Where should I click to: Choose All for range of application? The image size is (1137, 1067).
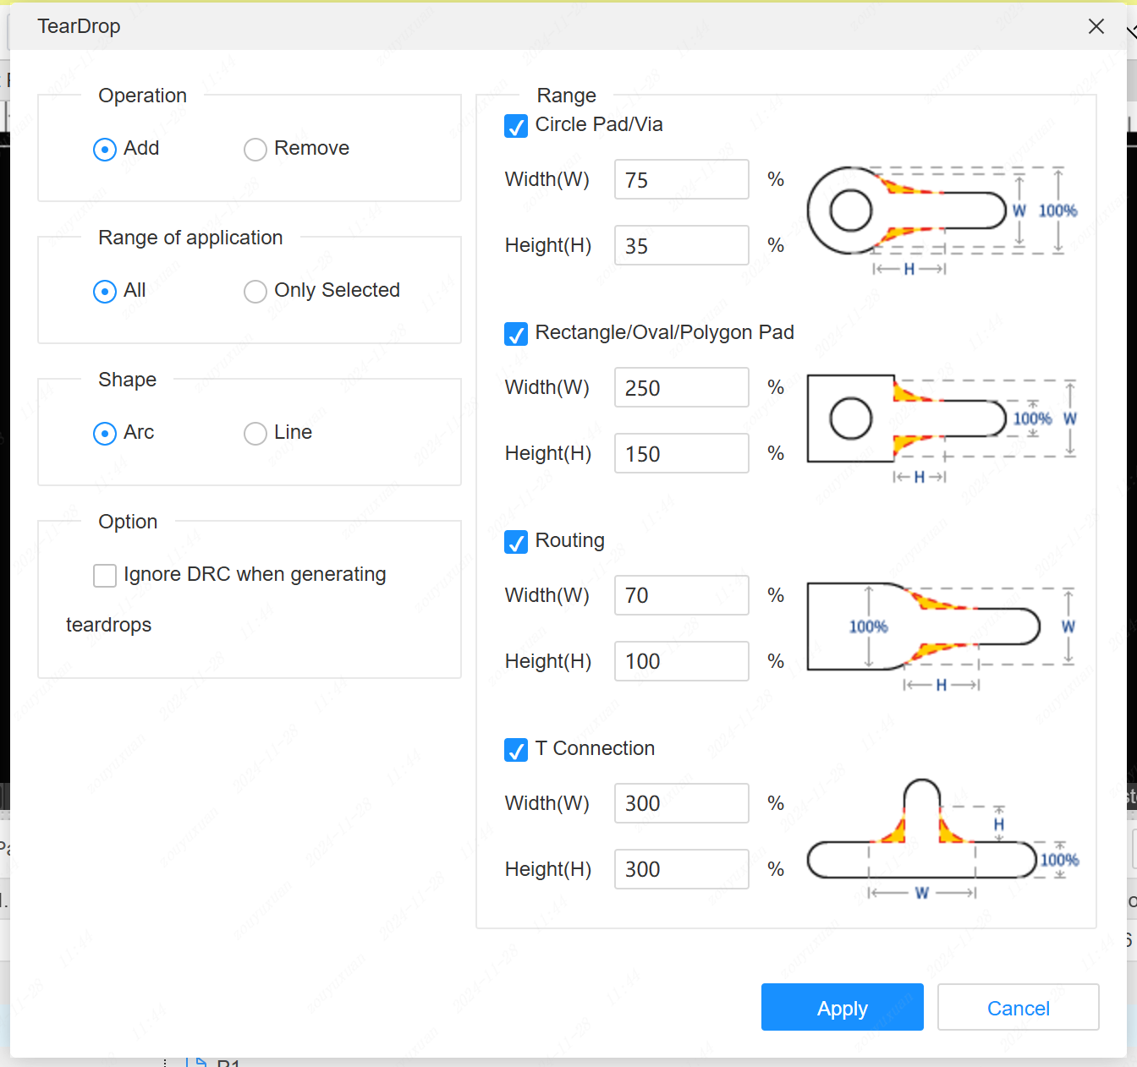(105, 292)
